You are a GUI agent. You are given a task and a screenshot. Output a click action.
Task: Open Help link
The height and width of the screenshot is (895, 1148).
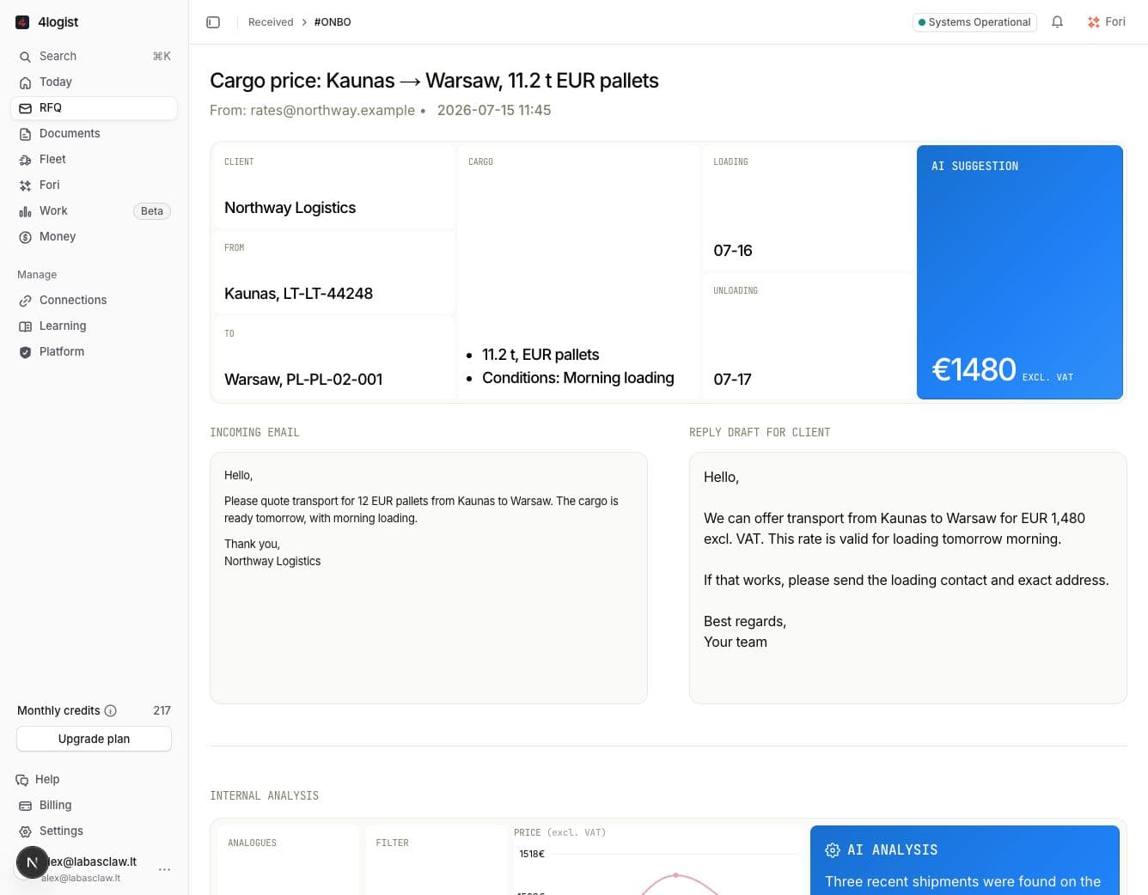point(47,779)
